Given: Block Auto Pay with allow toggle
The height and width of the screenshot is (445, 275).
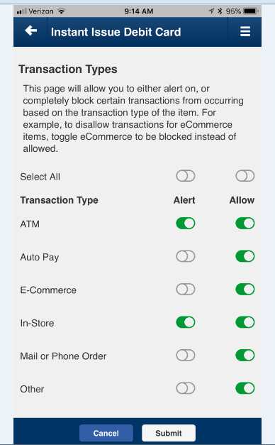Looking at the screenshot, I should pyautogui.click(x=245, y=256).
